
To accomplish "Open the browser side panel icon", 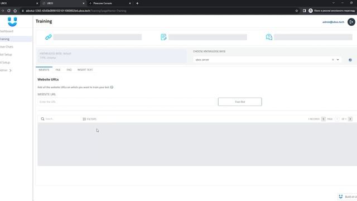I will [x=304, y=11].
